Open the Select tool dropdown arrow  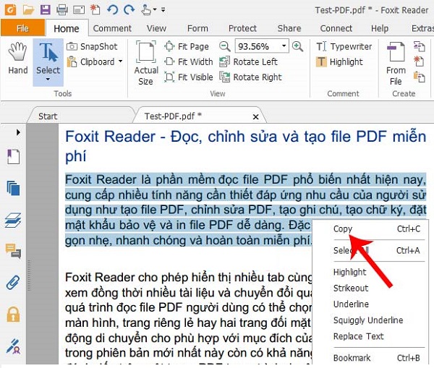[x=48, y=80]
